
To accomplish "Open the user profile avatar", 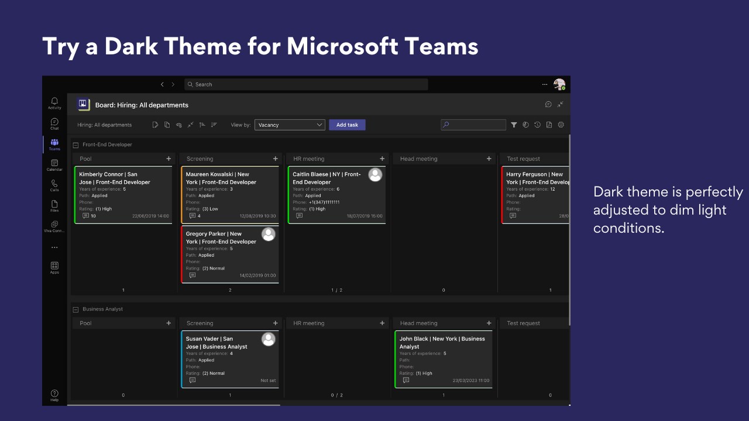I will tap(559, 84).
